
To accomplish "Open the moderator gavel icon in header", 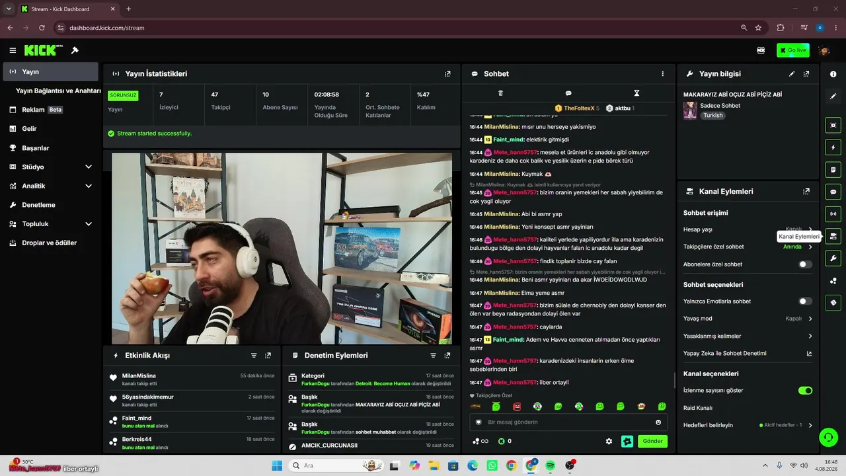I will pyautogui.click(x=75, y=50).
